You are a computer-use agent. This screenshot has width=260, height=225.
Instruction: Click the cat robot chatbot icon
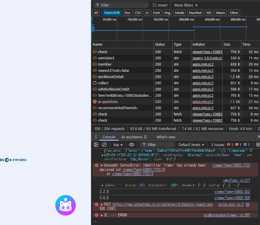pyautogui.click(x=65, y=205)
